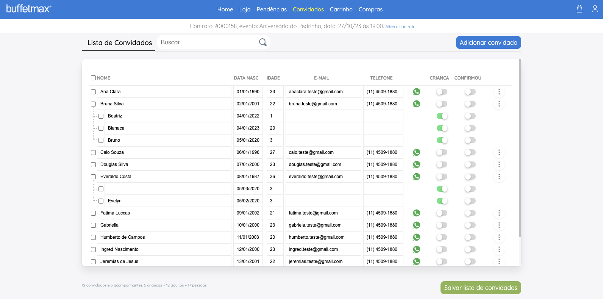Open more options for Humberto de Campos
Screen dimensions: 603x299
[x=499, y=237]
